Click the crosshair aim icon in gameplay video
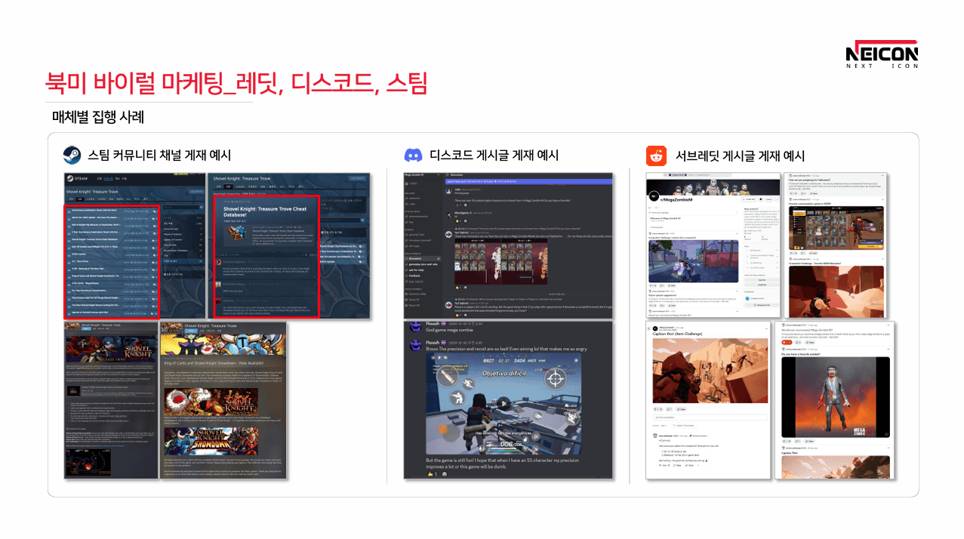 pos(556,379)
